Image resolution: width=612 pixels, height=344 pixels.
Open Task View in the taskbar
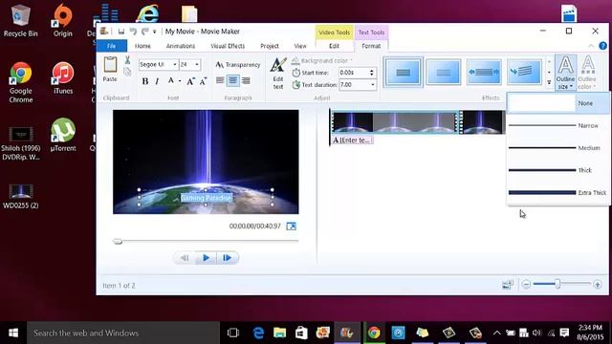(233, 333)
